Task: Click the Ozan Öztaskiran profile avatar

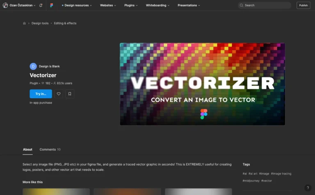Action: pos(5,5)
